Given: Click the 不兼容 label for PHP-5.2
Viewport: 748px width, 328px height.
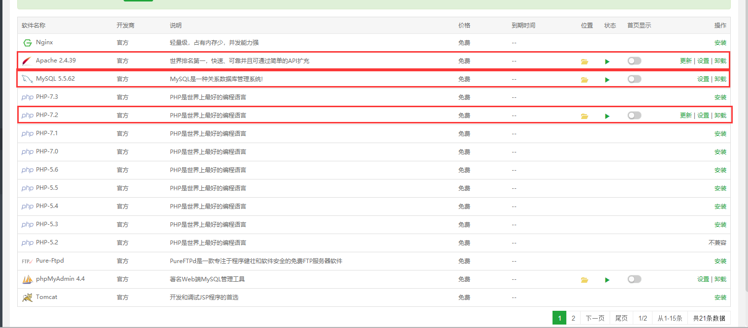Looking at the screenshot, I should (x=717, y=243).
